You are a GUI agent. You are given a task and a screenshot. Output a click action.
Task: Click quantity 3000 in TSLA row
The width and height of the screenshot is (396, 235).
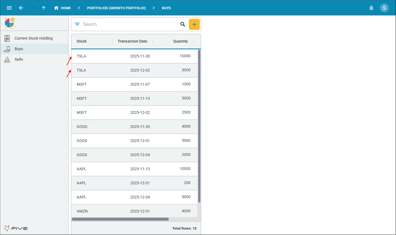[186, 70]
